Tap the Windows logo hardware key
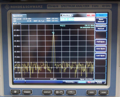This screenshot has height=97, width=120. pyautogui.click(x=15, y=92)
